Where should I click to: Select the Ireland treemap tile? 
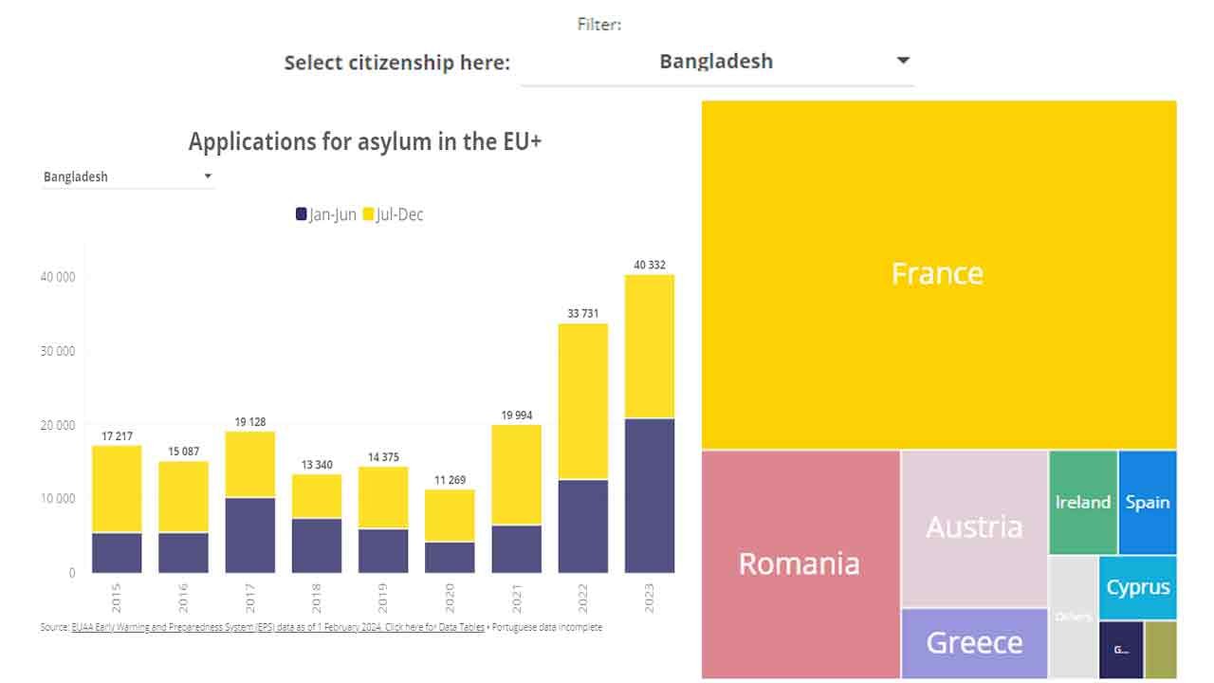(1083, 503)
